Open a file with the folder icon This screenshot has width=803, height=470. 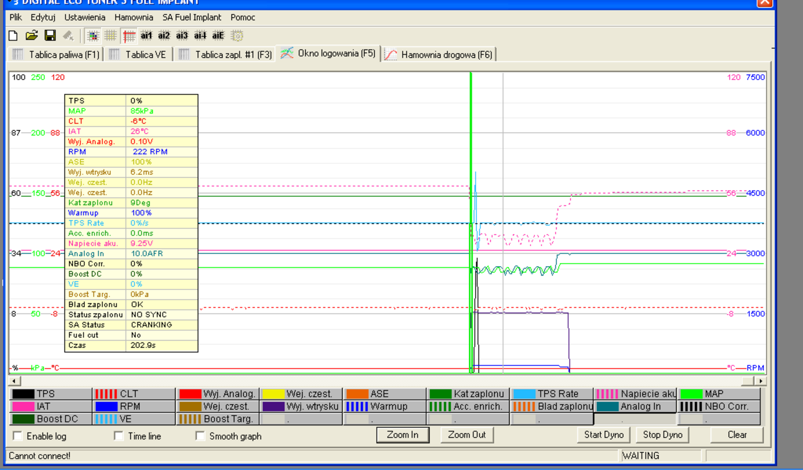[31, 36]
